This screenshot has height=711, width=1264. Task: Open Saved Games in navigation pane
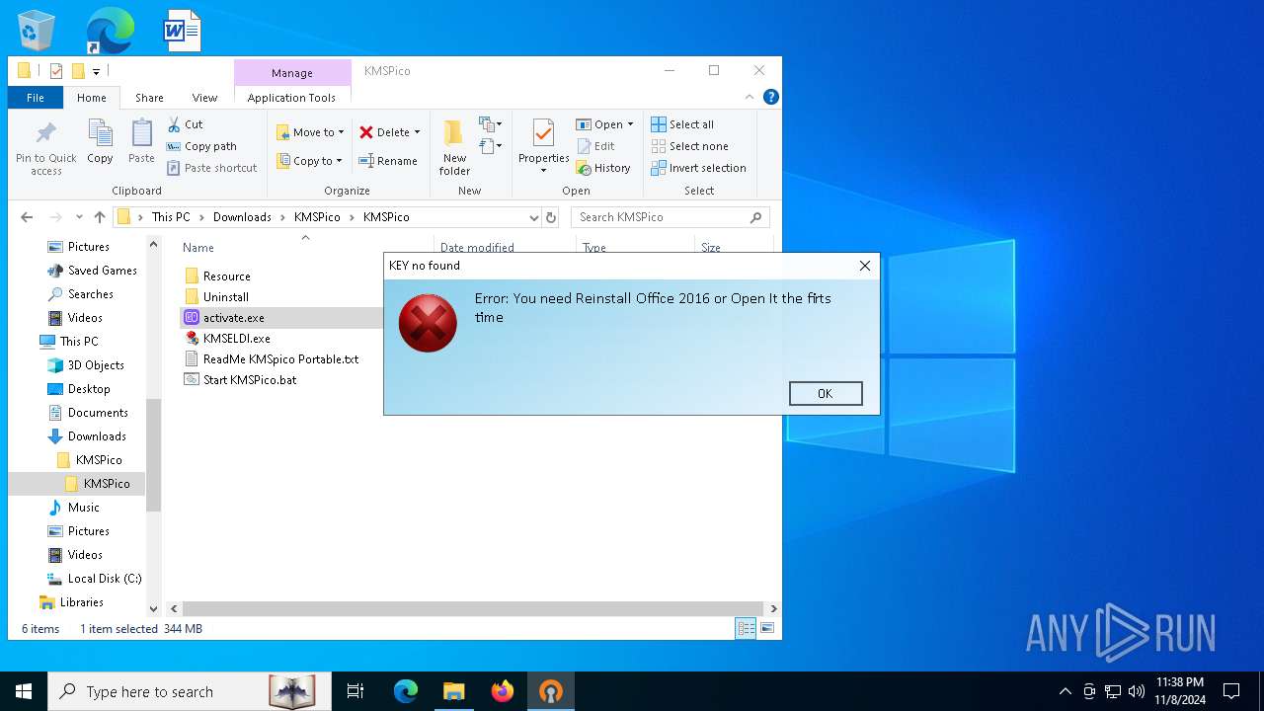(x=102, y=271)
